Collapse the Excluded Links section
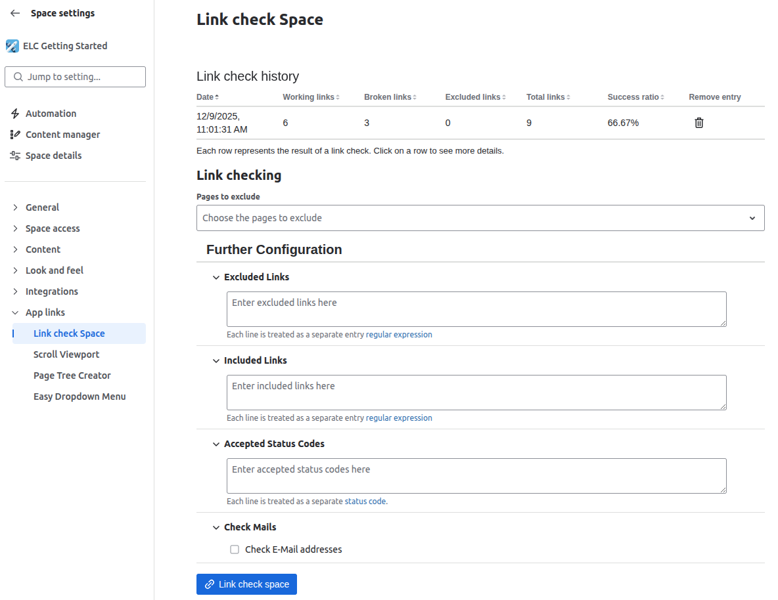Viewport: 778px width, 600px height. pyautogui.click(x=216, y=277)
